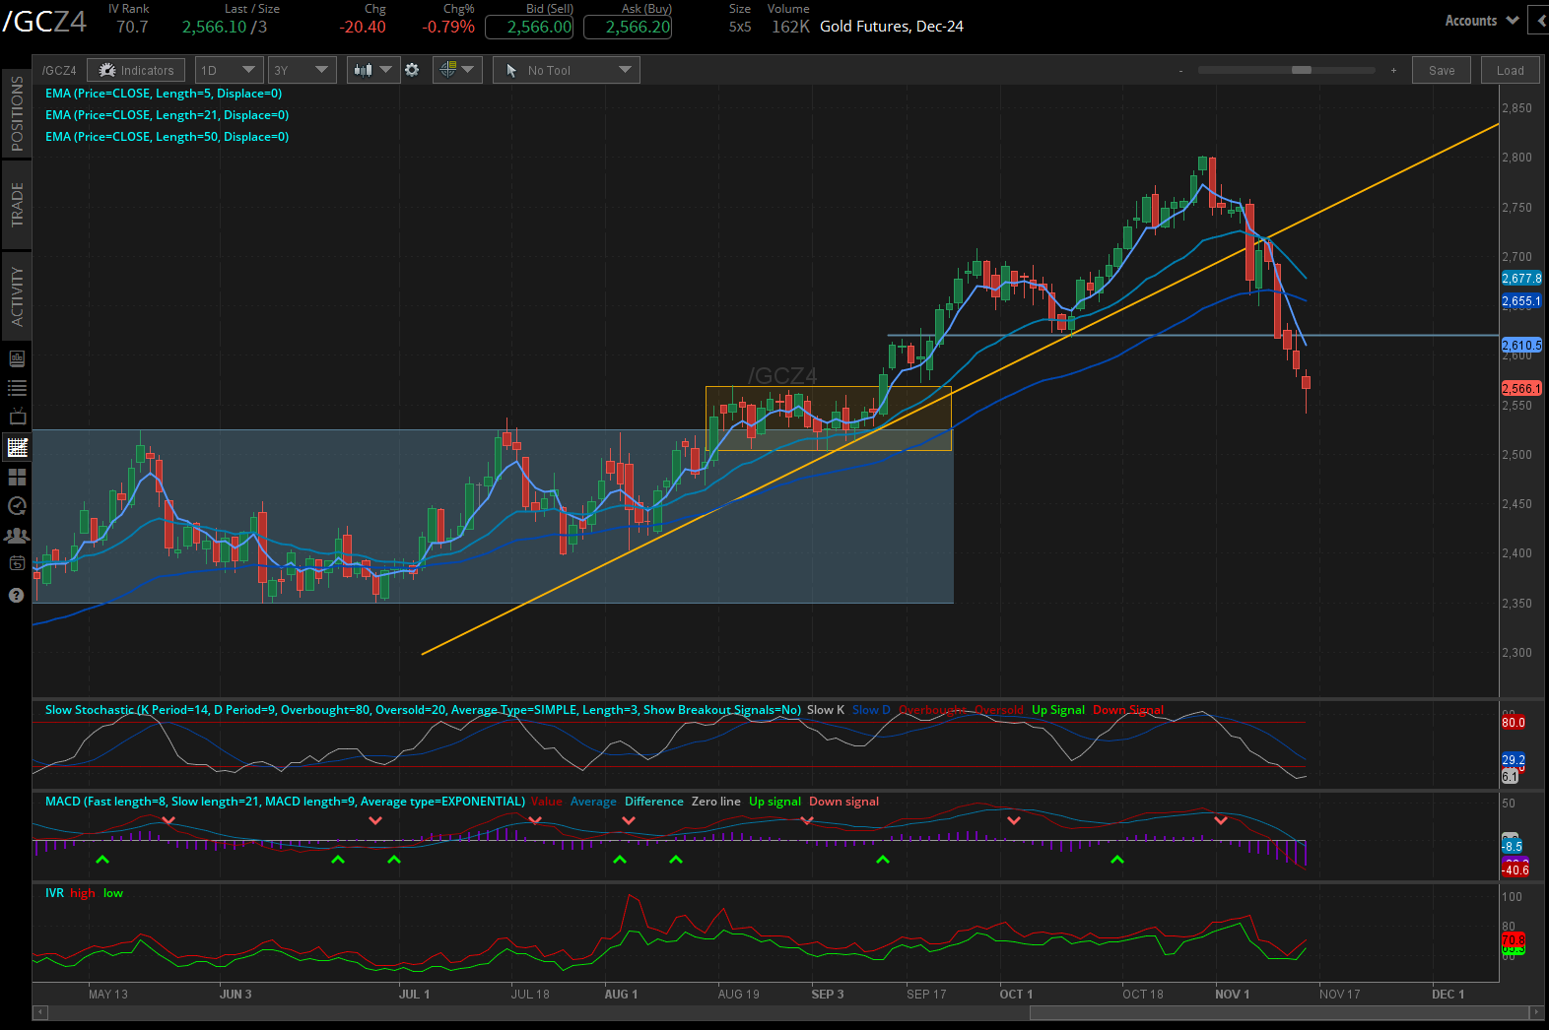Image resolution: width=1549 pixels, height=1030 pixels.
Task: Click the zoom in plus icon
Action: (x=1393, y=71)
